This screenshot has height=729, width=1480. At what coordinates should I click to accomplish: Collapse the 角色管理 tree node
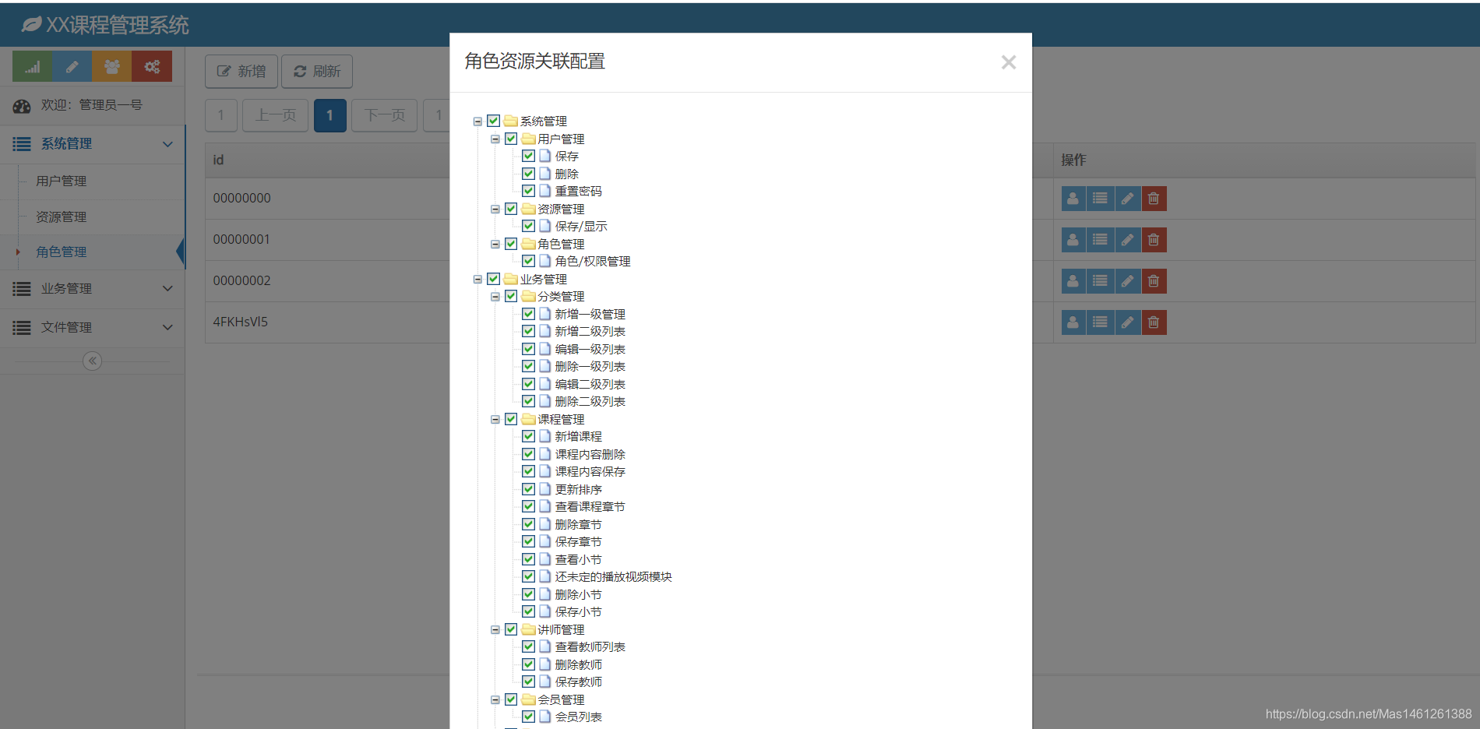(x=495, y=245)
